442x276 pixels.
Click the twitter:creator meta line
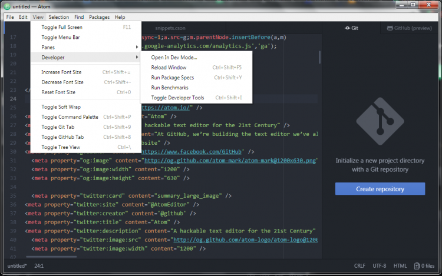(111, 214)
